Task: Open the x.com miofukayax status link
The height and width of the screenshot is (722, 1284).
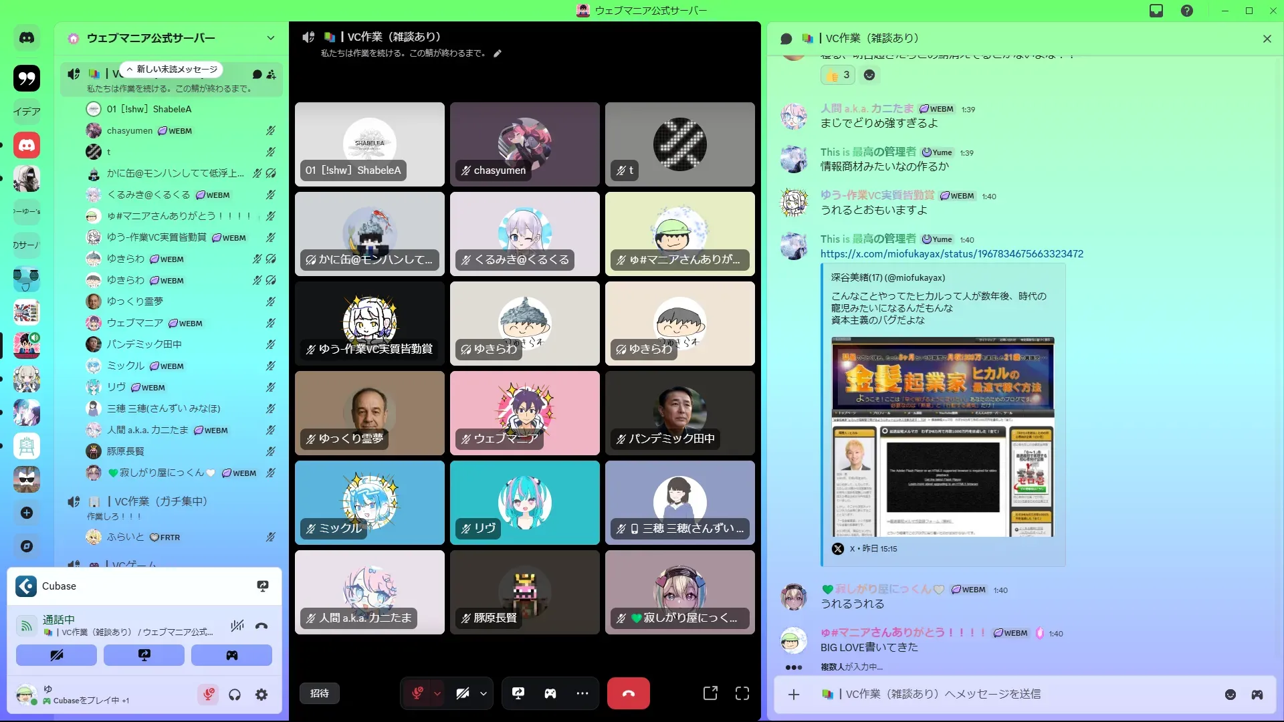Action: coord(952,254)
